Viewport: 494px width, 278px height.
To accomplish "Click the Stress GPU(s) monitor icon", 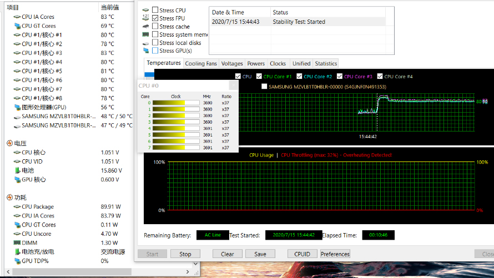I will coord(145,50).
